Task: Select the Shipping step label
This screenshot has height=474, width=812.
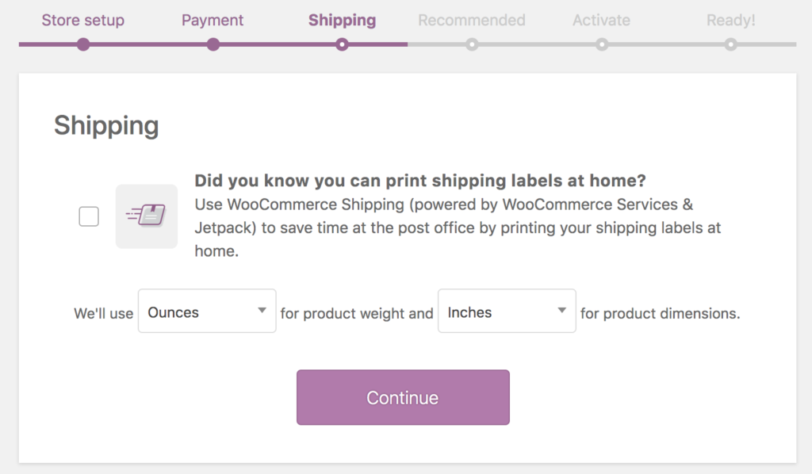Action: 342,20
